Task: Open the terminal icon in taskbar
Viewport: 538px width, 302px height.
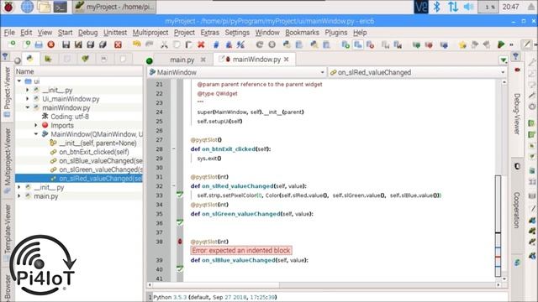Action: pyautogui.click(x=60, y=7)
